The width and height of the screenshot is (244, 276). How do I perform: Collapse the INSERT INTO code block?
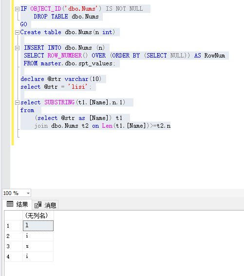17,48
